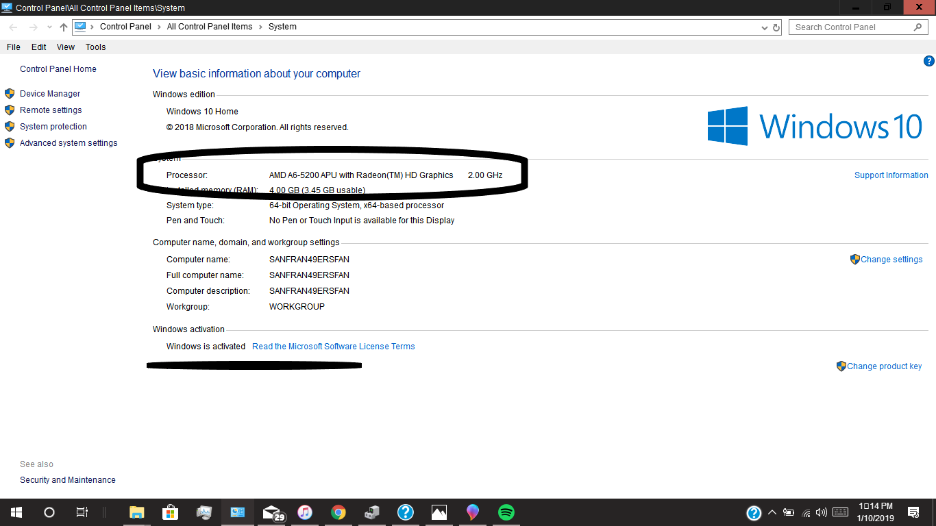The width and height of the screenshot is (936, 526).
Task: Open address bar history dropdown
Action: (x=765, y=27)
